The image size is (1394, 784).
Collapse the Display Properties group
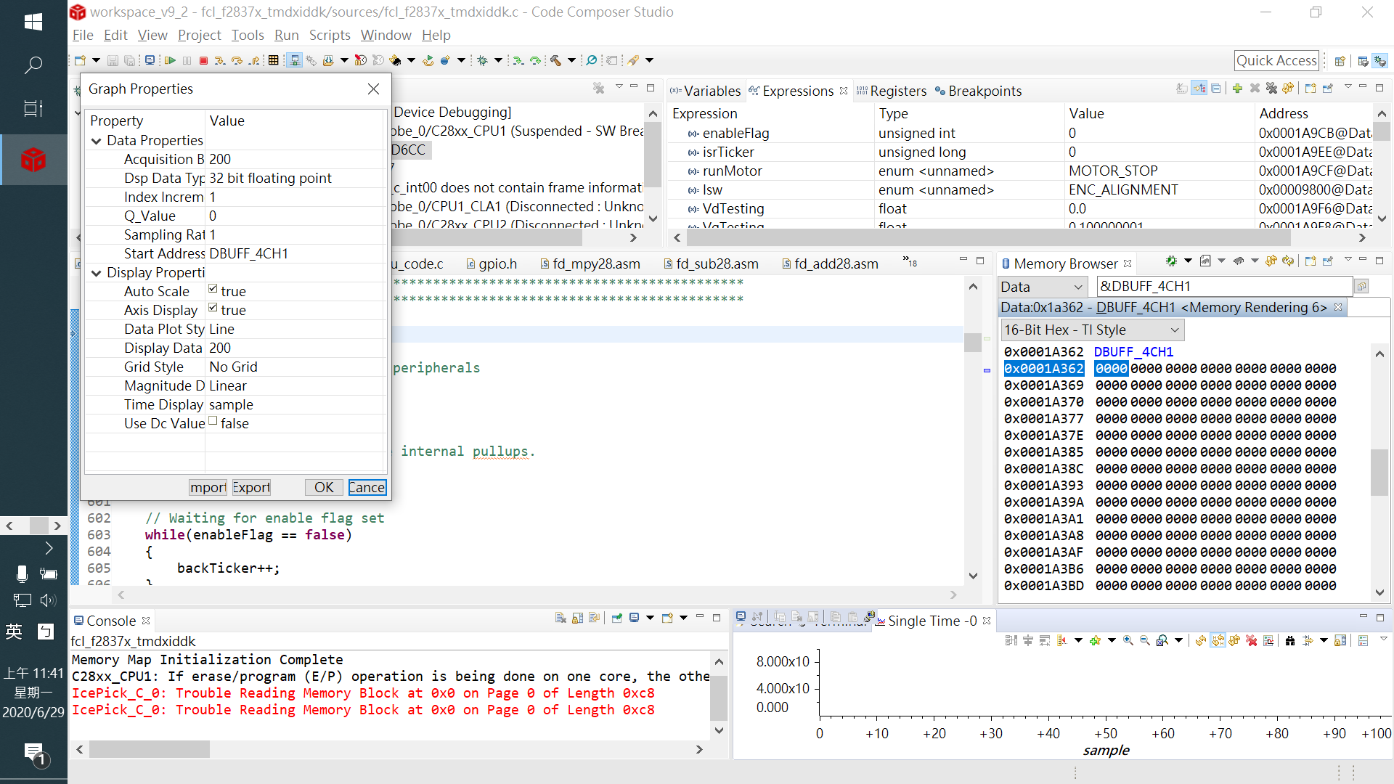[96, 273]
